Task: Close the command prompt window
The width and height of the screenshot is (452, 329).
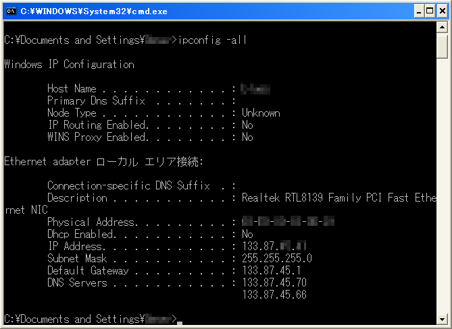Action: click(x=443, y=11)
